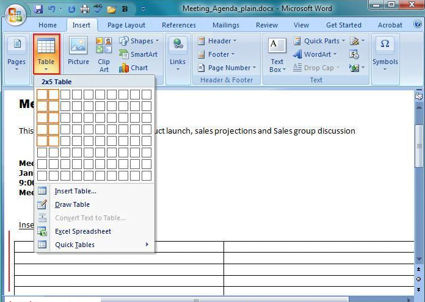Click the Save icon in quick access toolbar
Image resolution: width=425 pixels, height=302 pixels.
click(x=38, y=9)
